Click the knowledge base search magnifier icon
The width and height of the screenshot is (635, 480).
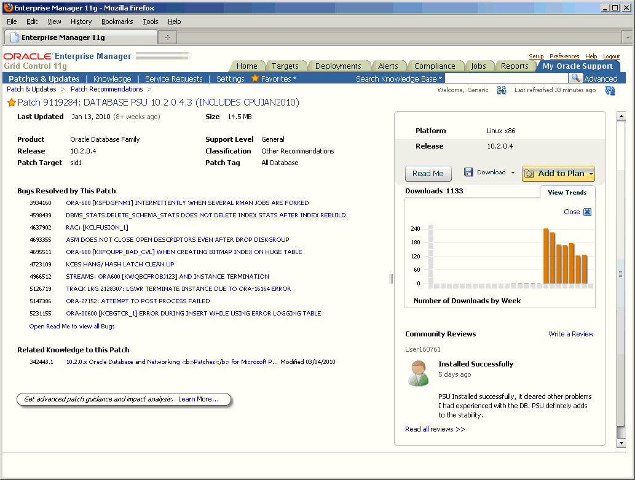tap(575, 79)
